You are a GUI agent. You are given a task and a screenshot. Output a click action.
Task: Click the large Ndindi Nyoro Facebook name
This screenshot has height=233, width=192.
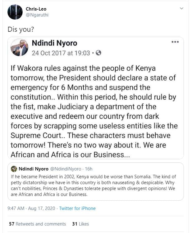click(54, 43)
